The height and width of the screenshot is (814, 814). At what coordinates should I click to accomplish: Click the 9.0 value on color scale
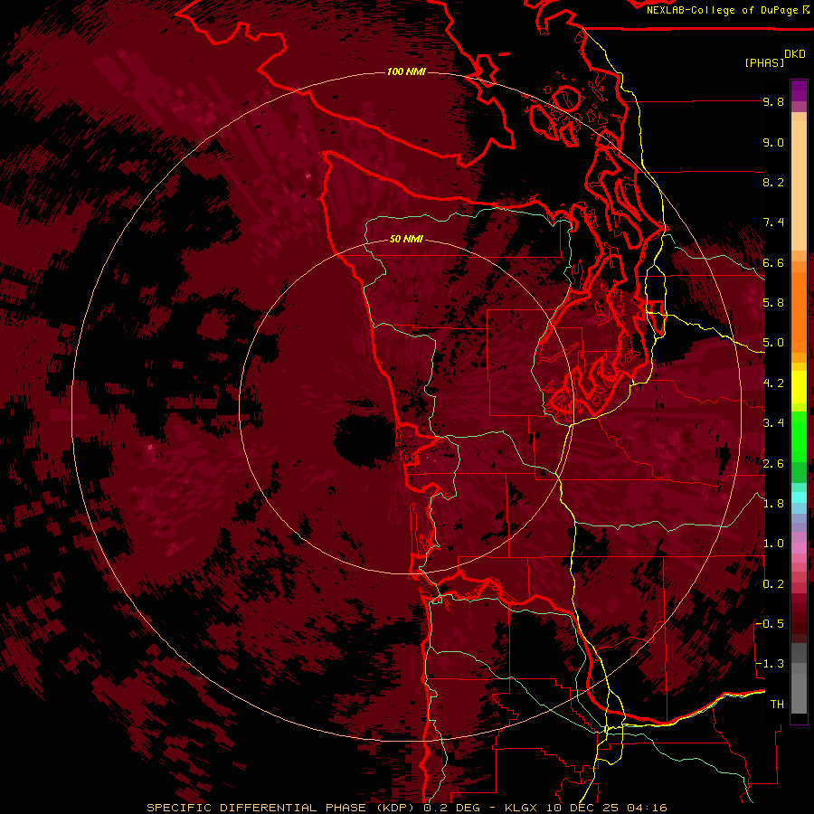[773, 142]
